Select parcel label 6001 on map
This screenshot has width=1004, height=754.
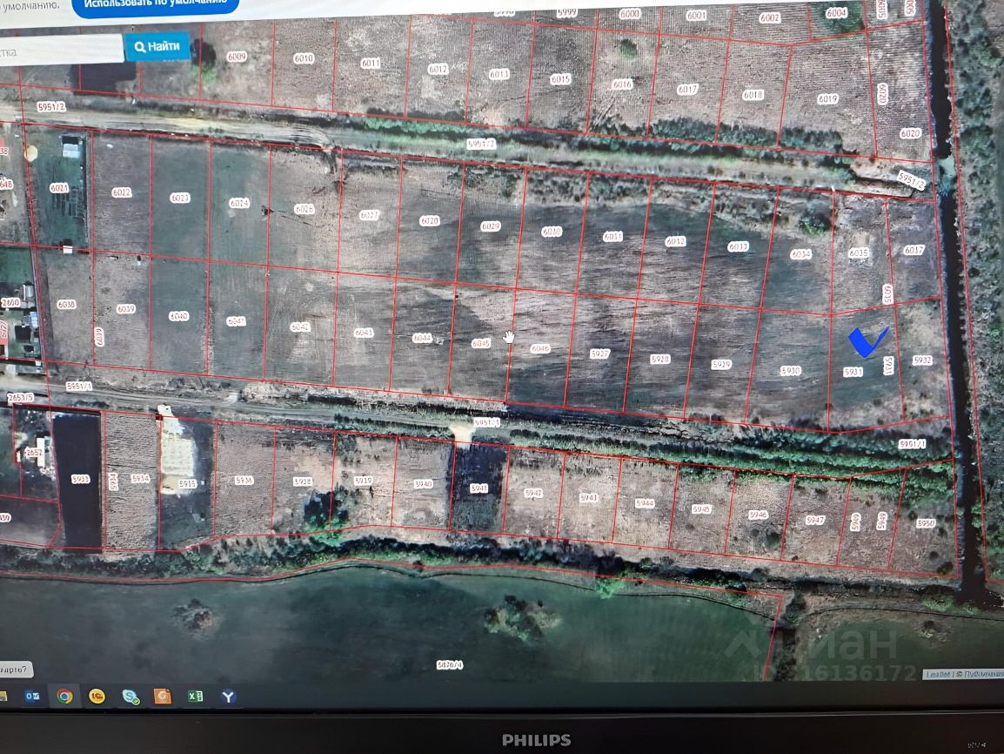[x=696, y=16]
